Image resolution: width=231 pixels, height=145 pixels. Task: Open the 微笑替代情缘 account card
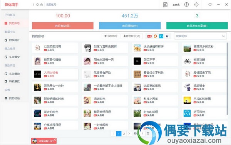55,61
